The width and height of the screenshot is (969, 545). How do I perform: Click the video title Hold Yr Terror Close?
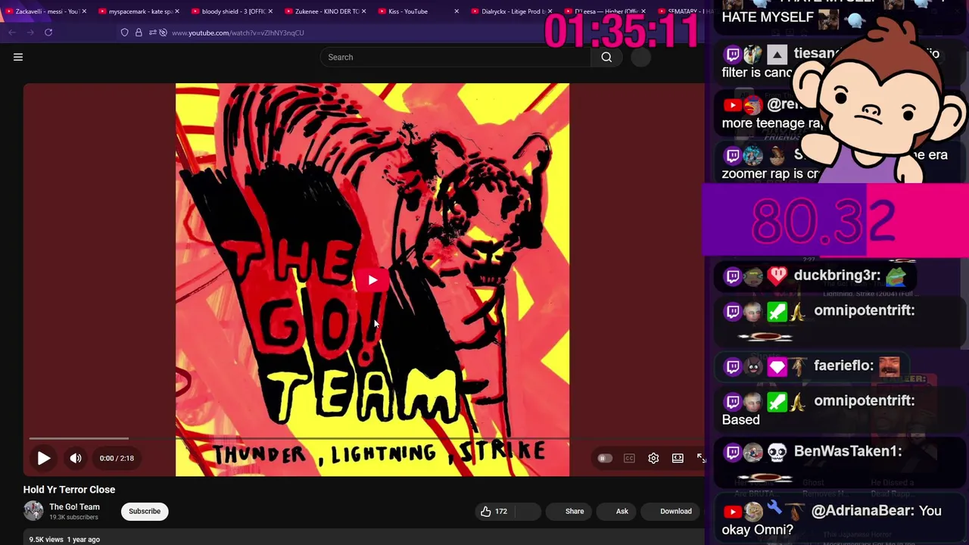pyautogui.click(x=69, y=490)
